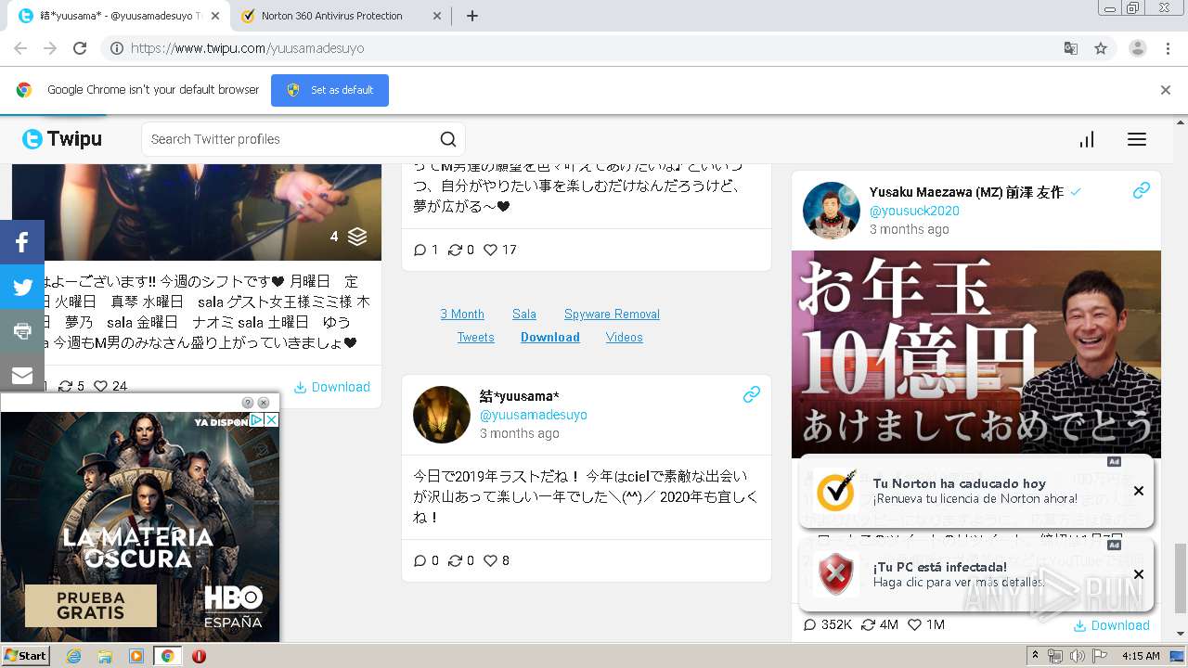Click link icon on Yusaku Maezawa tweet

tap(1142, 190)
